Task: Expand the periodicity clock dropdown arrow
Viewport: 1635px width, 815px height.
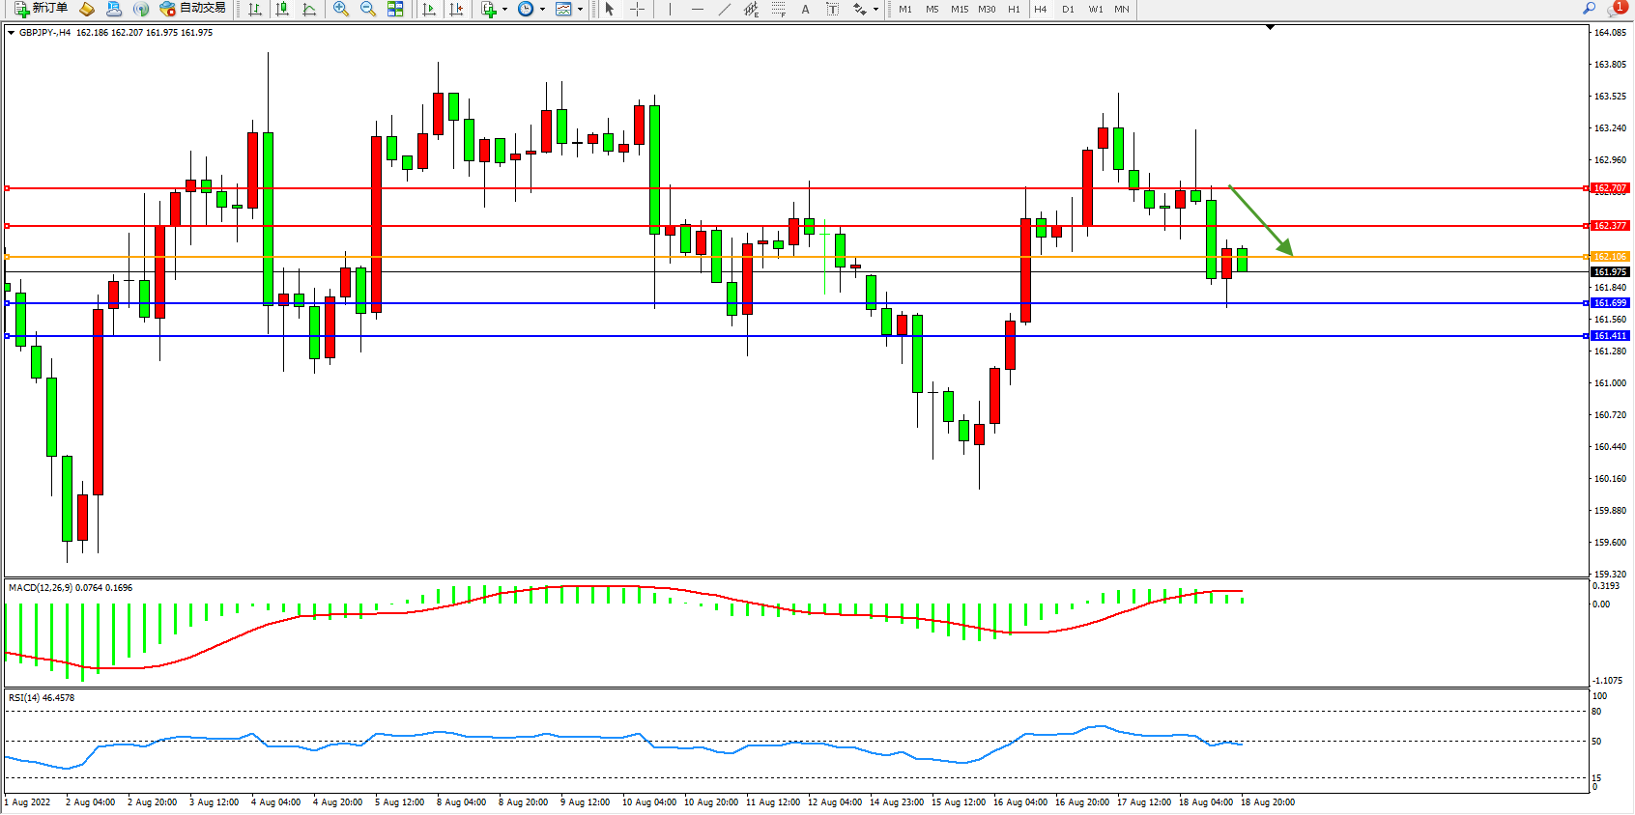Action: click(x=542, y=10)
